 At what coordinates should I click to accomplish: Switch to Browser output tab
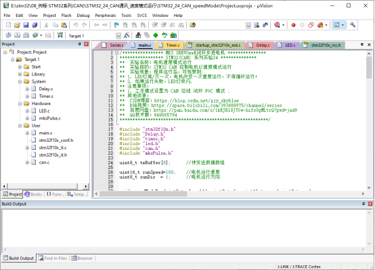82,258
